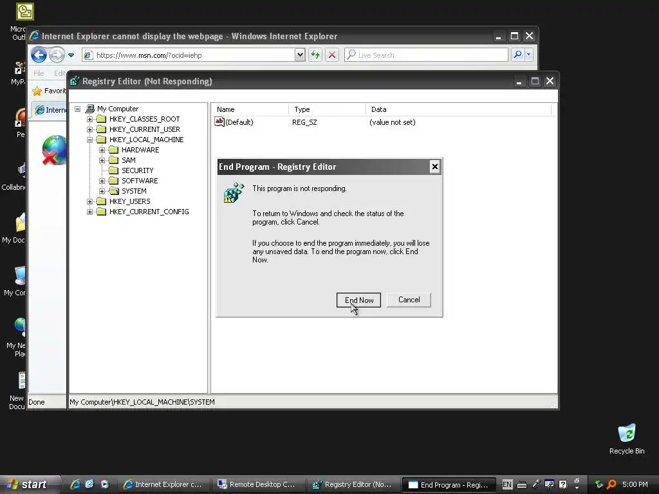Expand the SYSTEM key
The image size is (659, 494).
coord(102,191)
